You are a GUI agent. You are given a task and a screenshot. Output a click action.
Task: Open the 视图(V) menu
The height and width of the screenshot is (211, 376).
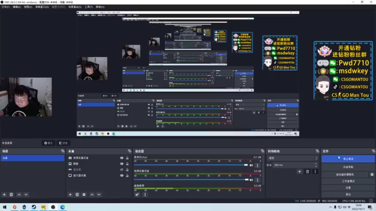(x=28, y=7)
